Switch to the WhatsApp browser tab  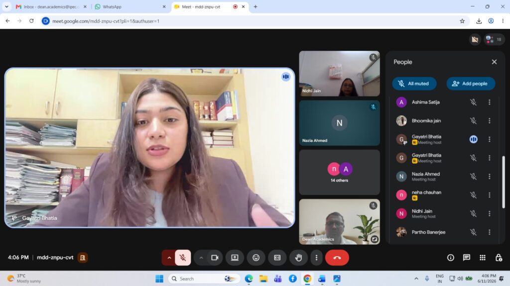(129, 6)
